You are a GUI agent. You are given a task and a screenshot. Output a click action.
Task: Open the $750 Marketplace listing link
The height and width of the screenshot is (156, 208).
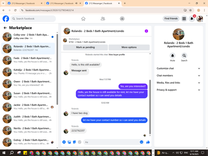coord(87,42)
